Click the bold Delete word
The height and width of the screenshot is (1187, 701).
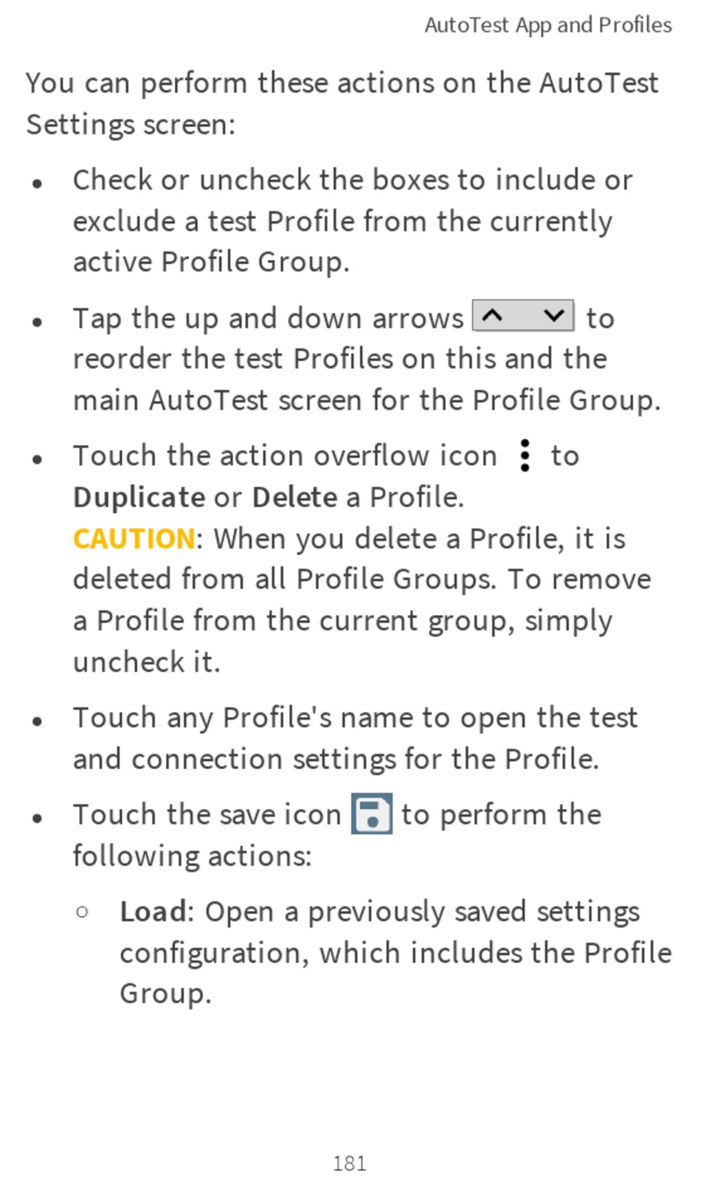coord(295,498)
